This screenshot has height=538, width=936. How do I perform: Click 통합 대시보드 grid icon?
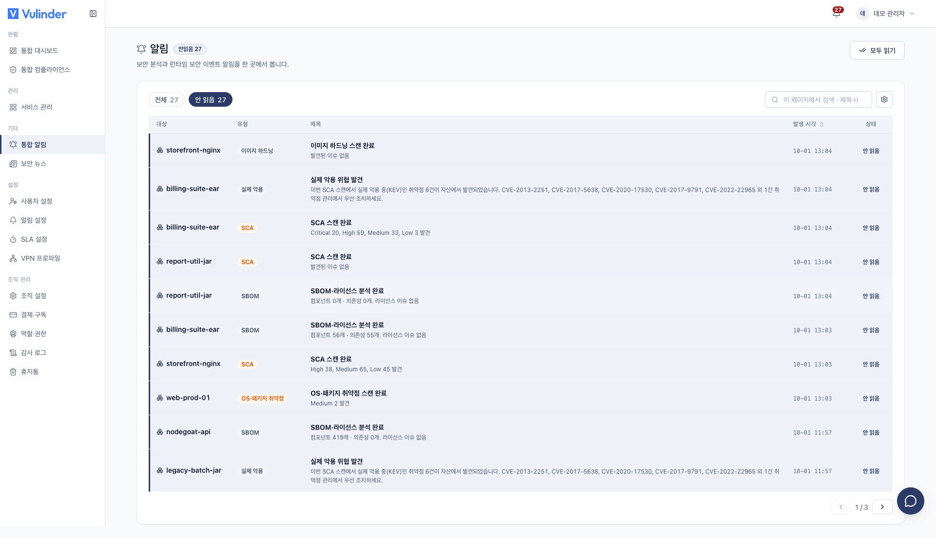coord(13,51)
